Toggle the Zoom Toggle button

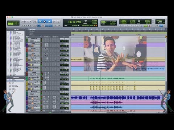click(x=35, y=26)
